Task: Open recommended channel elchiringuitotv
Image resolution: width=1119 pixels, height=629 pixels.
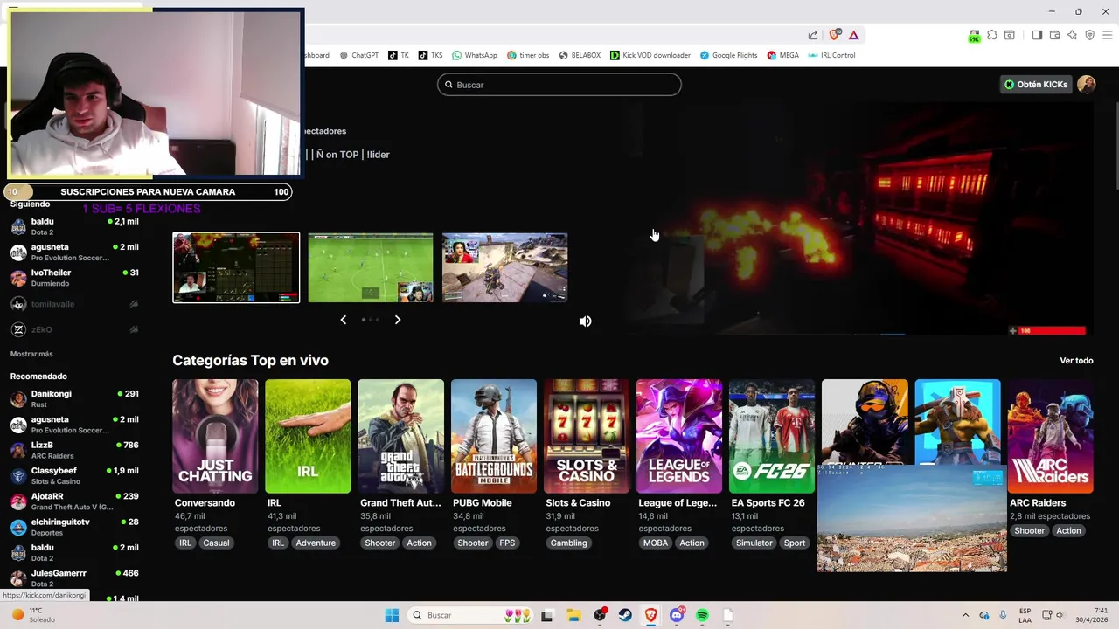Action: [74, 527]
